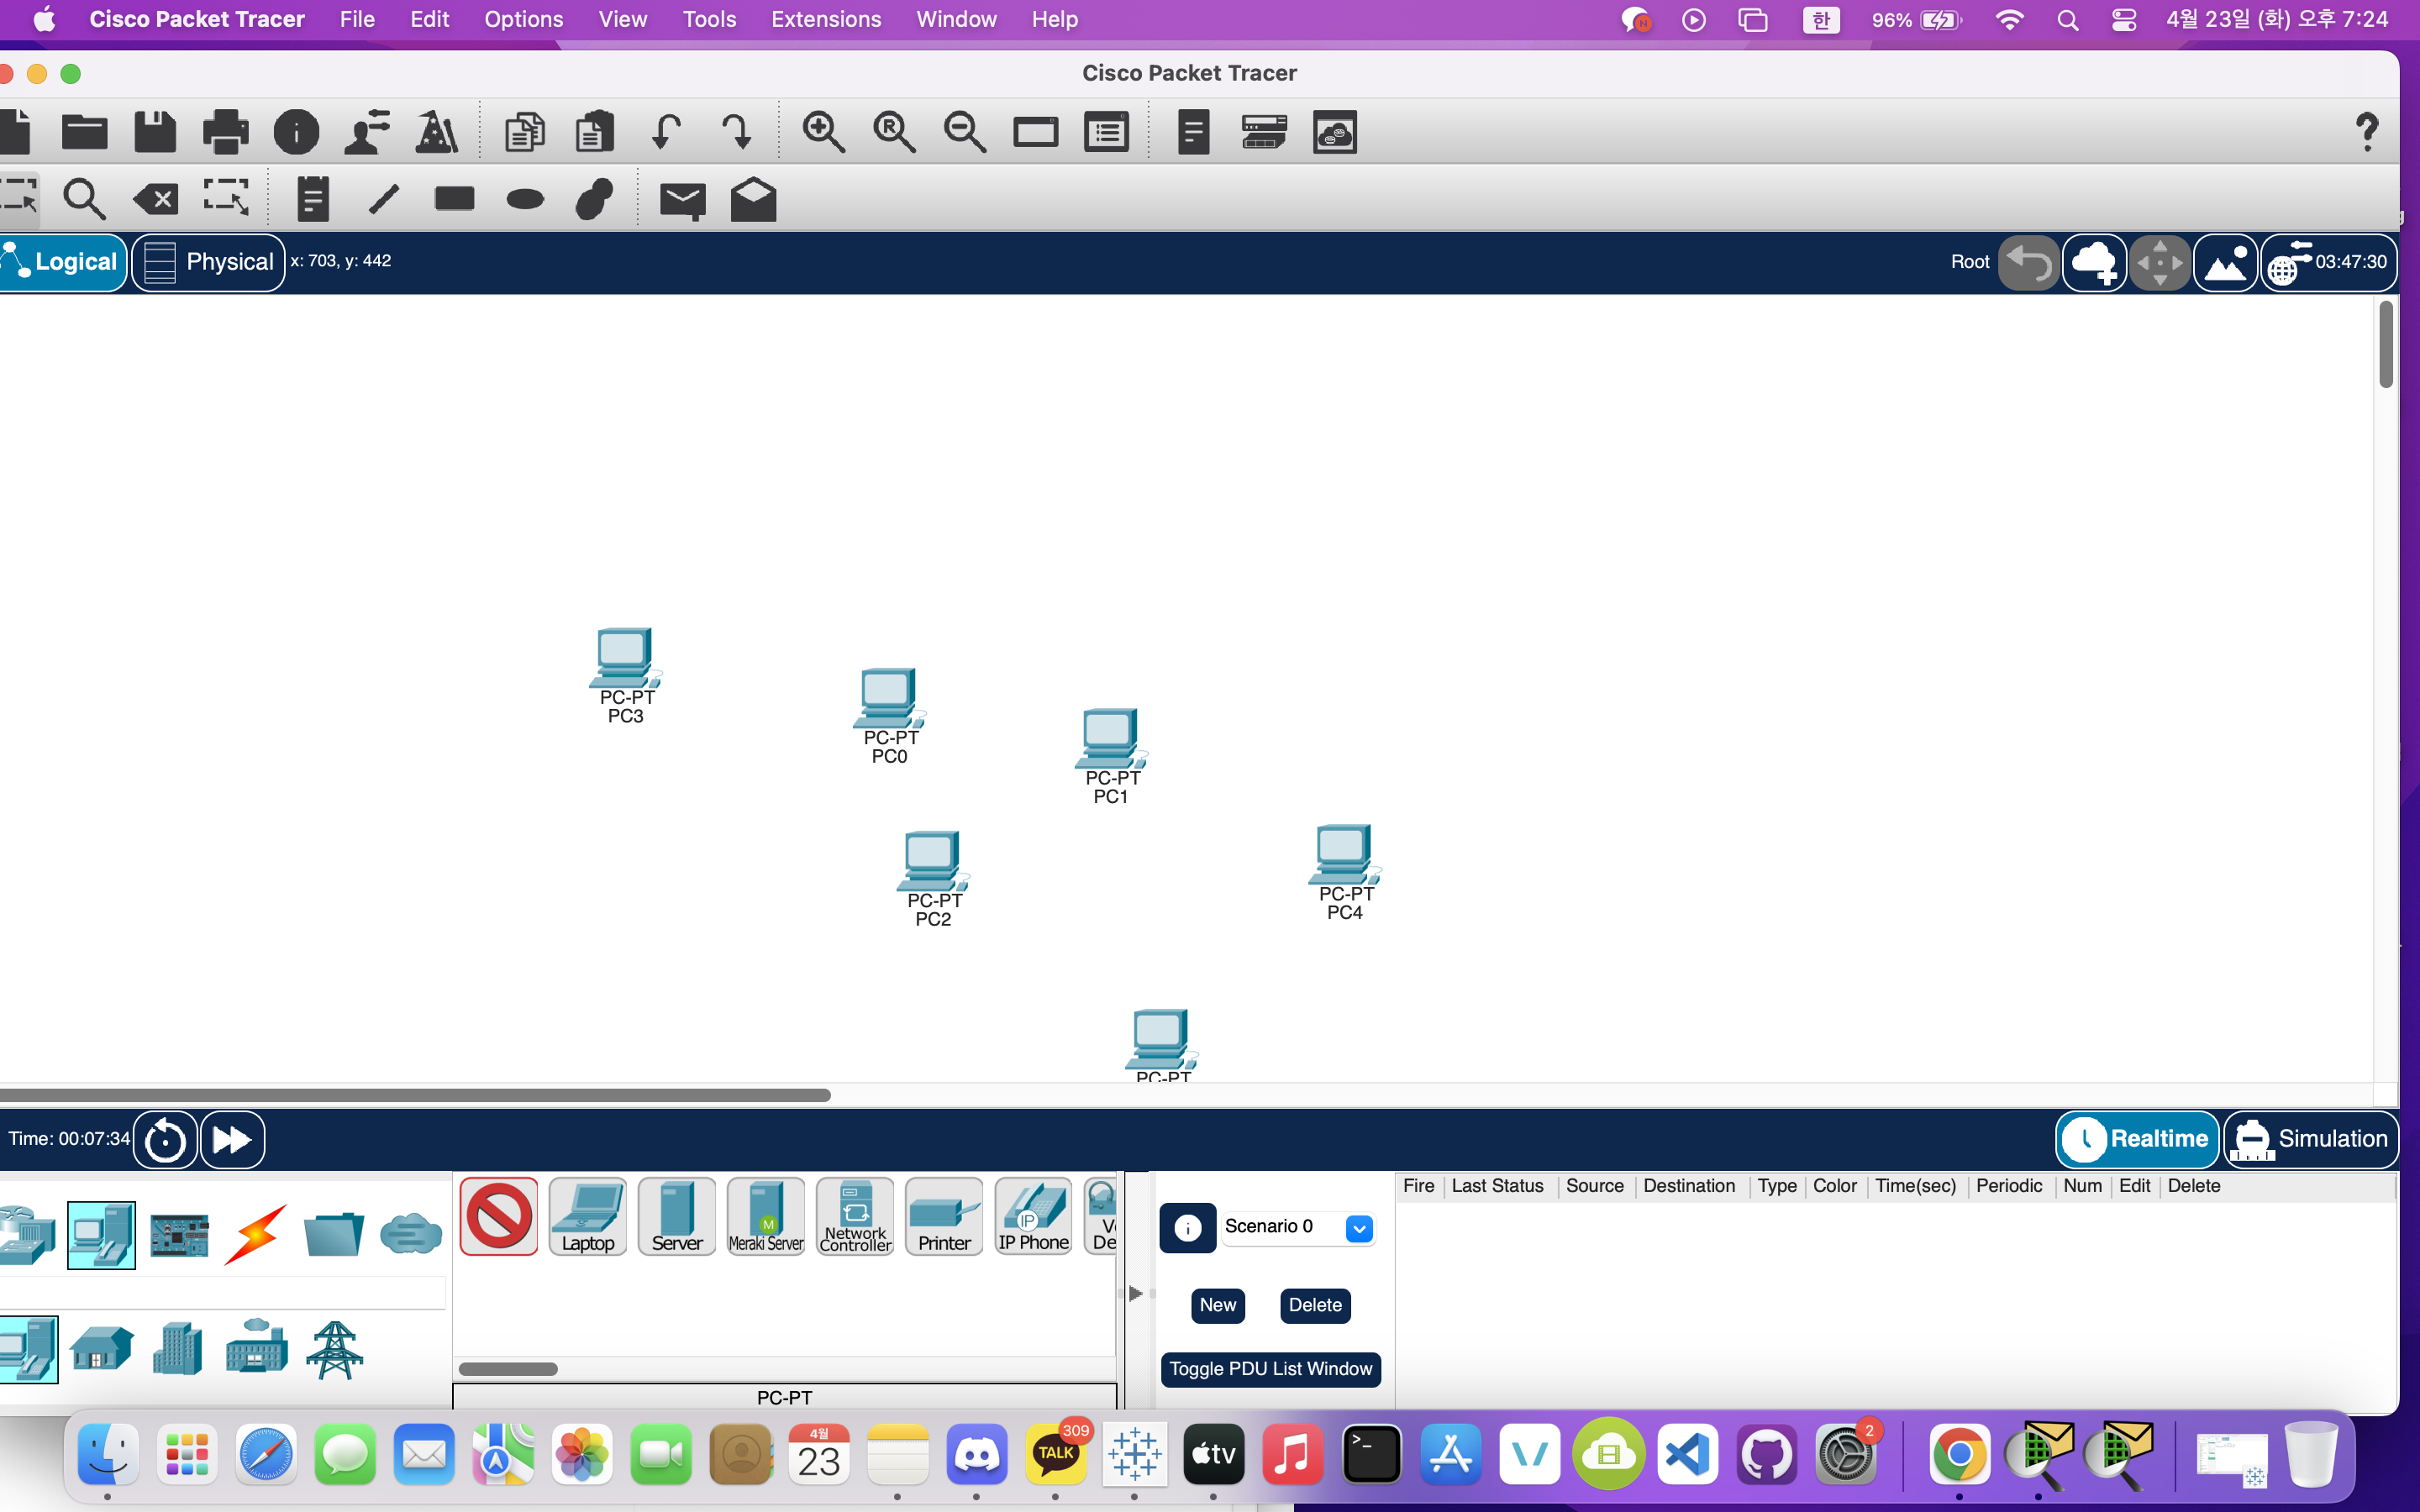Click the Fast Forward Time button
The width and height of the screenshot is (2420, 1512).
click(232, 1139)
